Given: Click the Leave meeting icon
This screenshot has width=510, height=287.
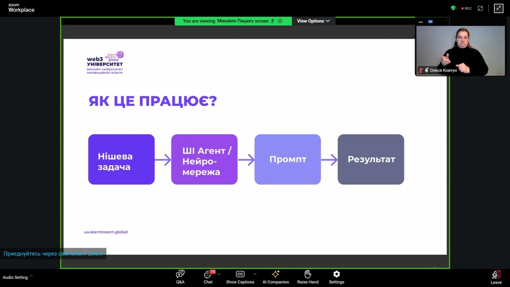Looking at the screenshot, I should point(496,277).
